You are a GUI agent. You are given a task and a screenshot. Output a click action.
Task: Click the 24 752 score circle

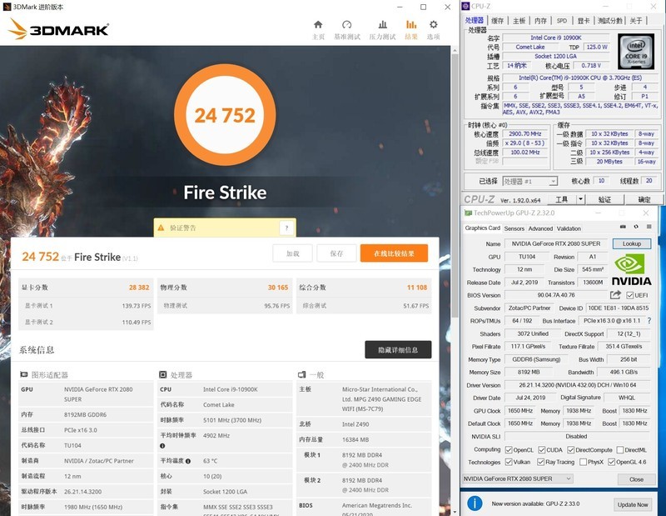click(225, 115)
